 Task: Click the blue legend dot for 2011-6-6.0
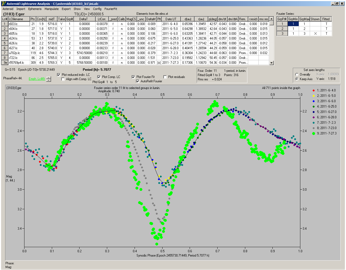(313, 101)
